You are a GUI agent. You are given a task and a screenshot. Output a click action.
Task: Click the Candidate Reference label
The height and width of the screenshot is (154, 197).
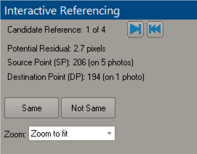45,30
